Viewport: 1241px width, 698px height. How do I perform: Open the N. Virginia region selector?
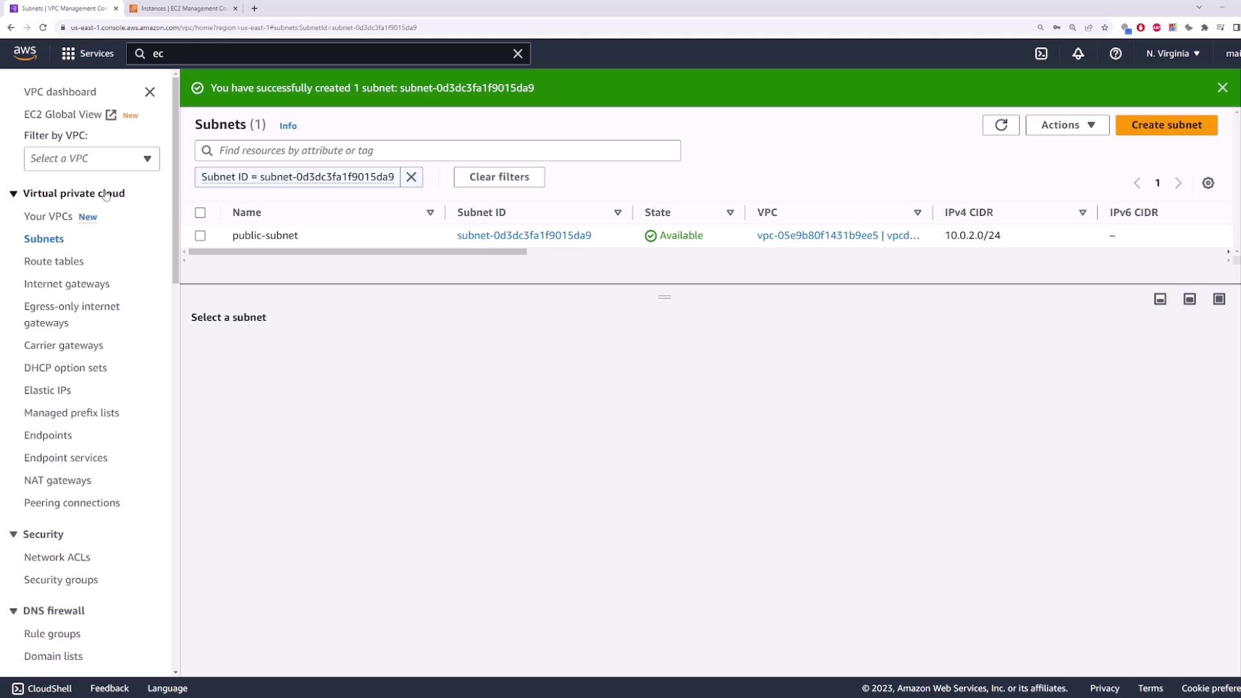(x=1172, y=54)
